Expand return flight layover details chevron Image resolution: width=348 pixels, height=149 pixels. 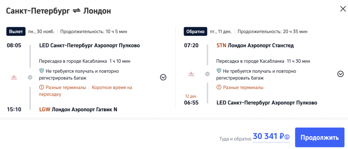pyautogui.click(x=340, y=74)
